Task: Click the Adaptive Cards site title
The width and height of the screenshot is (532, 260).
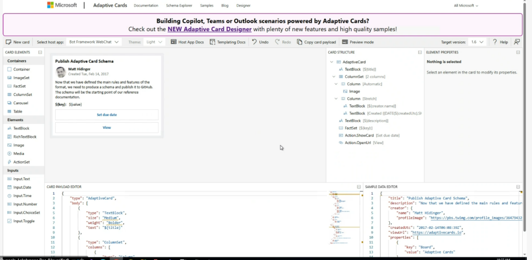Action: [110, 5]
